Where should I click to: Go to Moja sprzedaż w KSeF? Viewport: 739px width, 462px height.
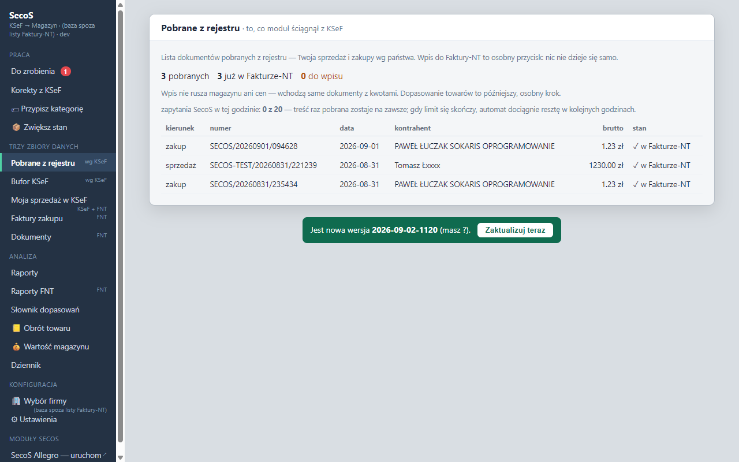point(58,200)
